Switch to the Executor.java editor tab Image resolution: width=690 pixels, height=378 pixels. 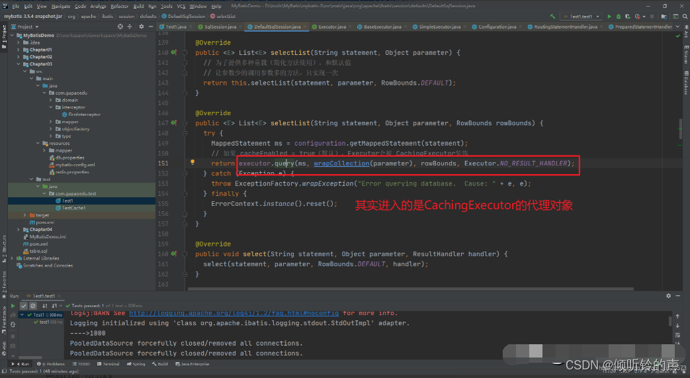coord(331,26)
